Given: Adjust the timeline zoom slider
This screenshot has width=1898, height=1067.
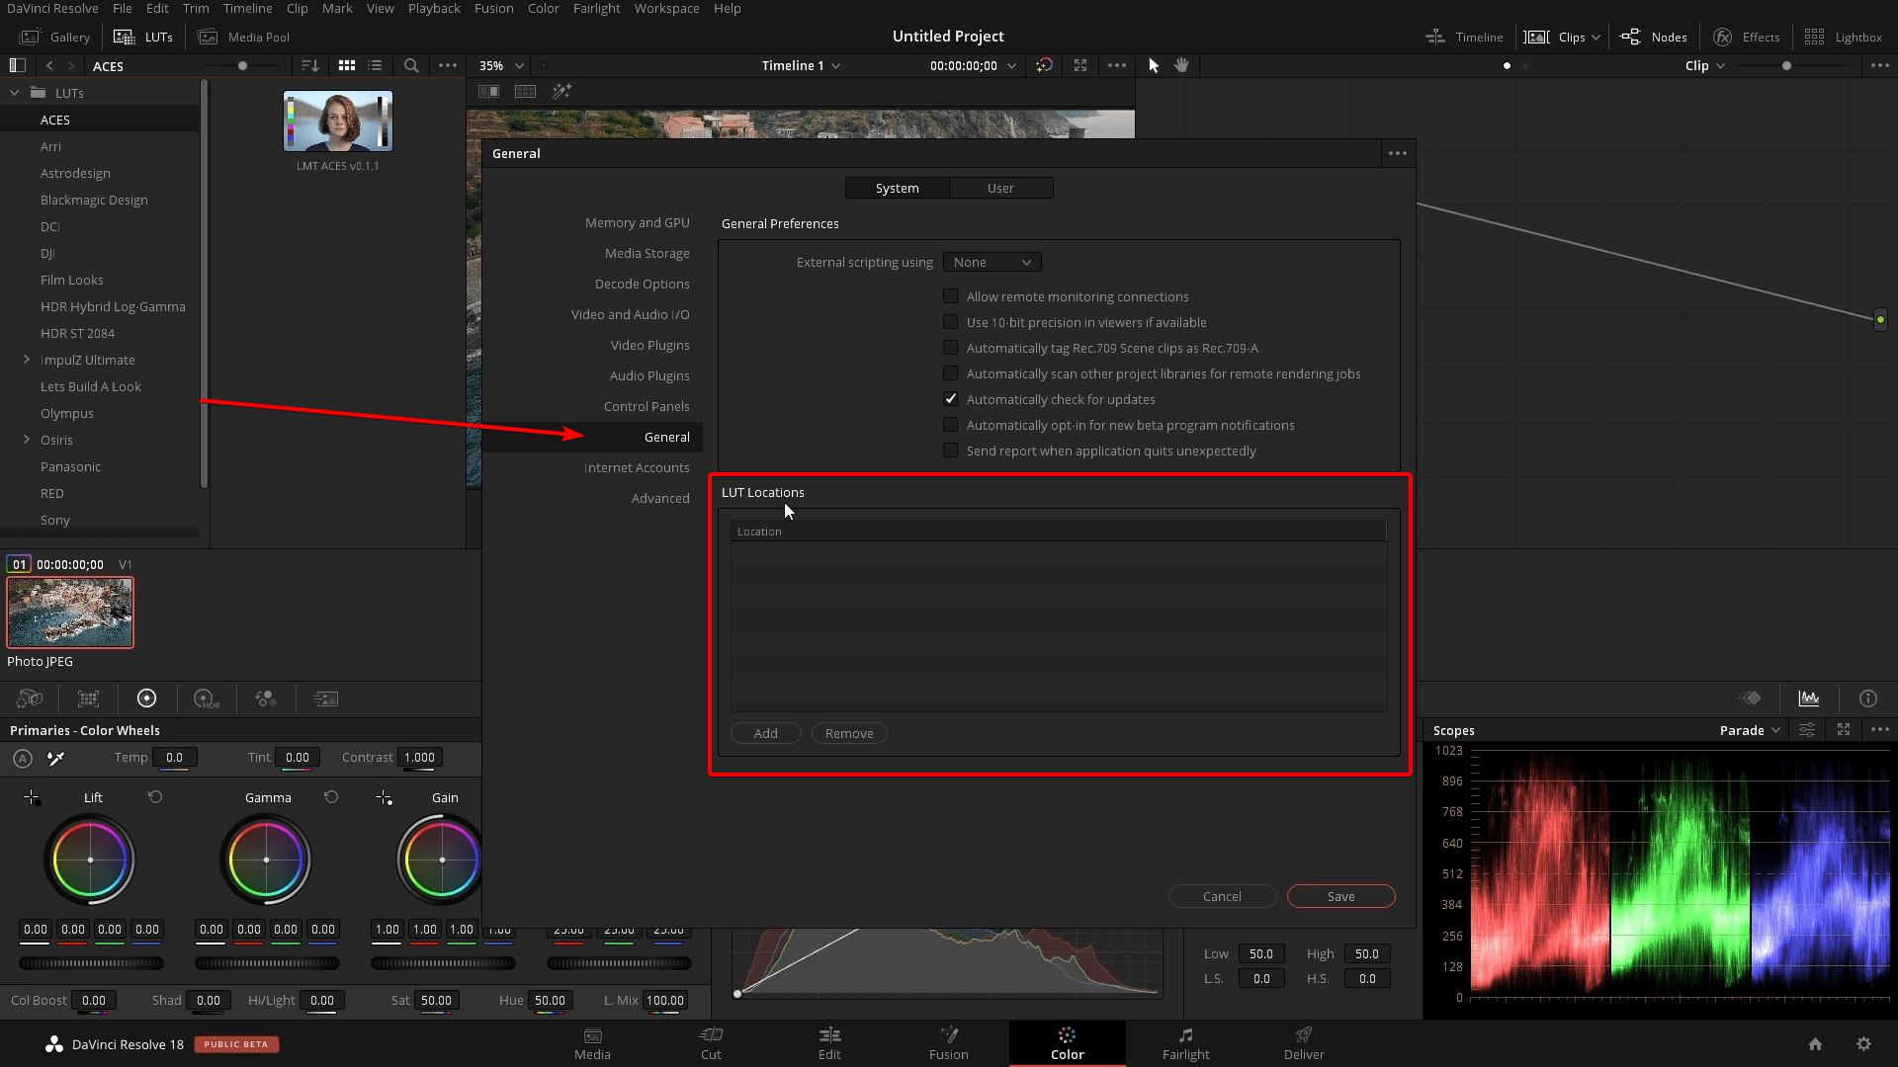Looking at the screenshot, I should tap(1787, 65).
